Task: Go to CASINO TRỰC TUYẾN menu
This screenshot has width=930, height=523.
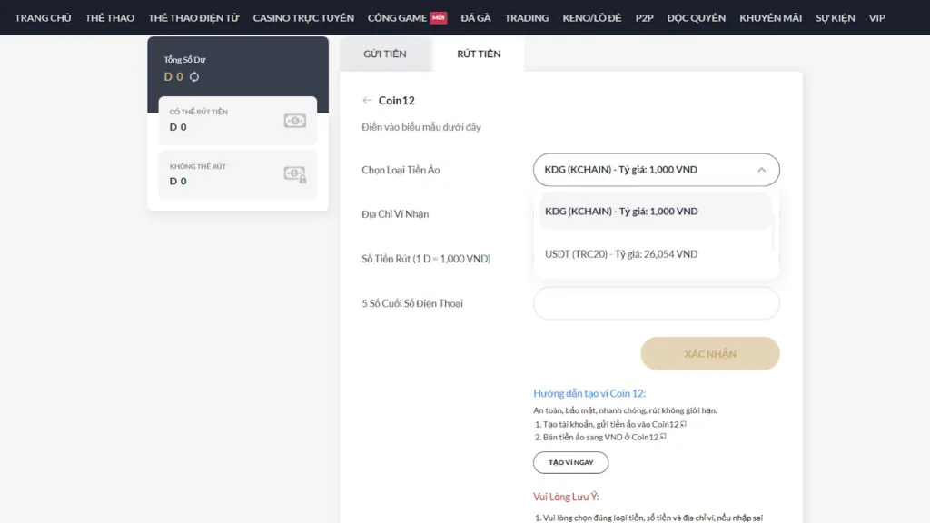Action: click(303, 18)
